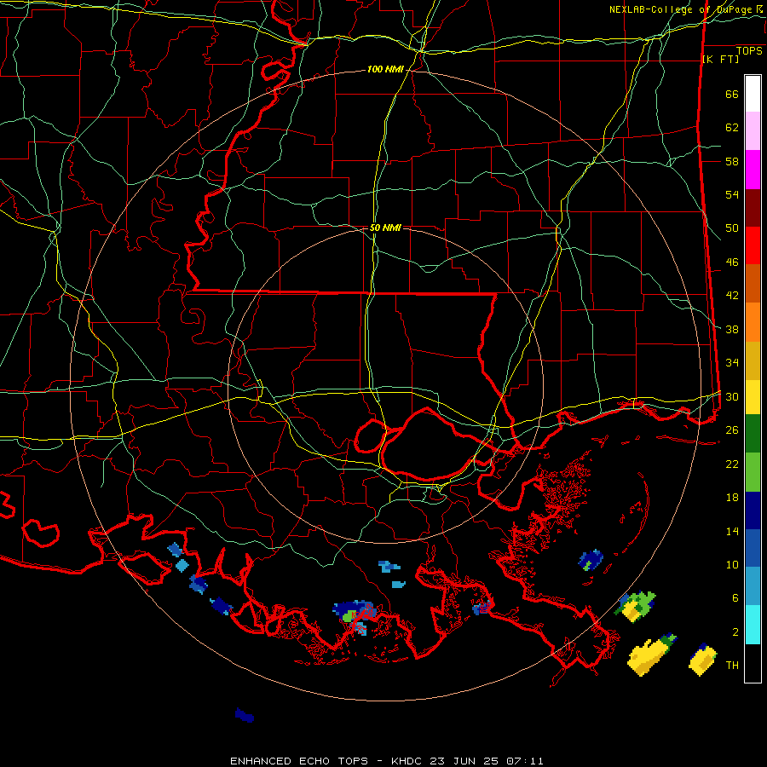Click the "10" scale label
Viewport: 767px width, 767px height.
click(x=732, y=564)
